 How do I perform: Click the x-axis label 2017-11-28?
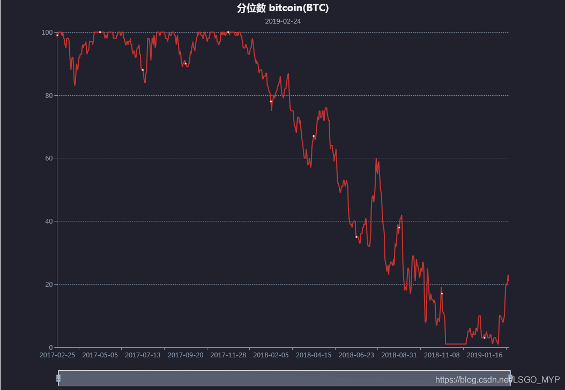click(x=228, y=355)
